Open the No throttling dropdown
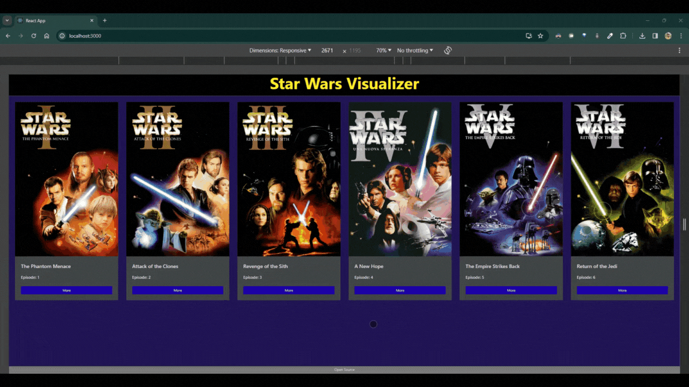The image size is (689, 387). (415, 50)
